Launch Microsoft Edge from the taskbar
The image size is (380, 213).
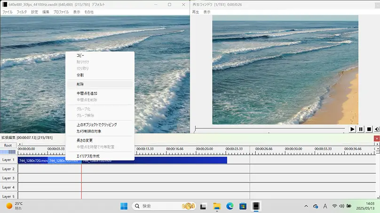(x=230, y=206)
